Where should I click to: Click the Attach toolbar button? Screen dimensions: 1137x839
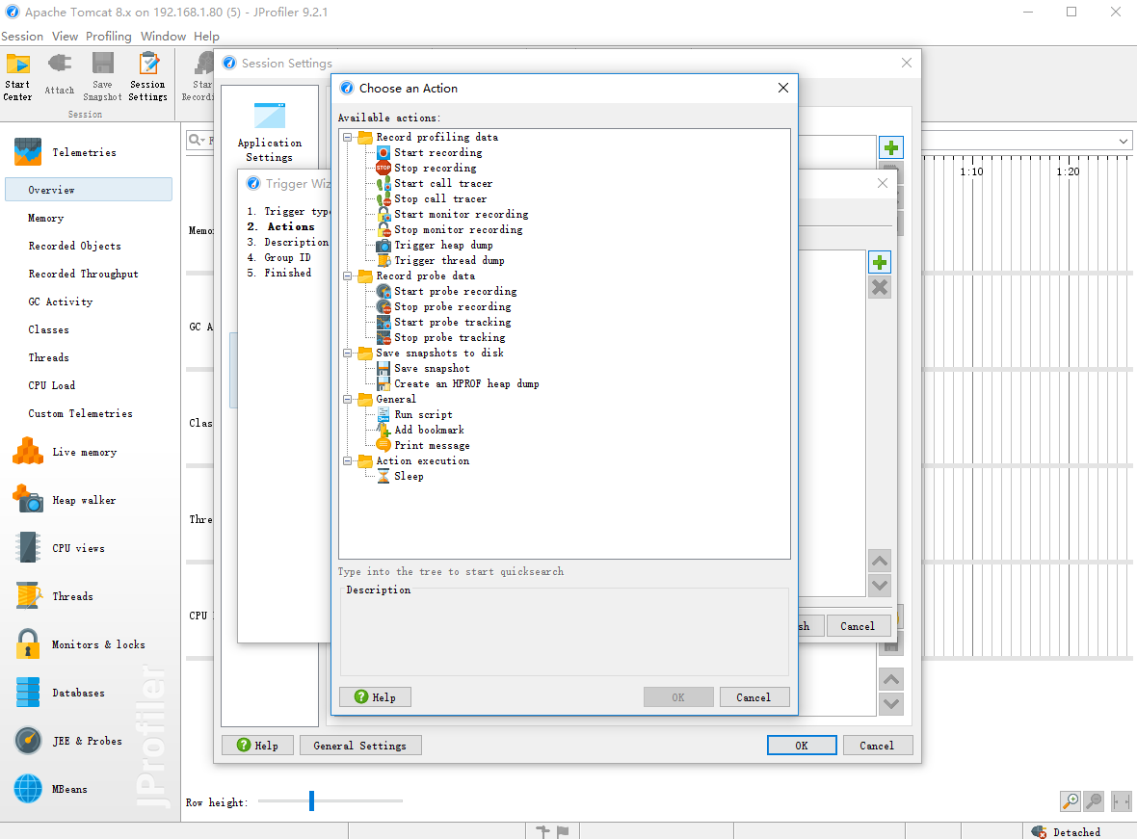click(x=60, y=74)
